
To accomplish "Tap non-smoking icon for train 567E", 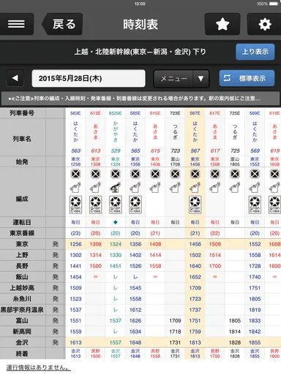I will tap(195, 174).
